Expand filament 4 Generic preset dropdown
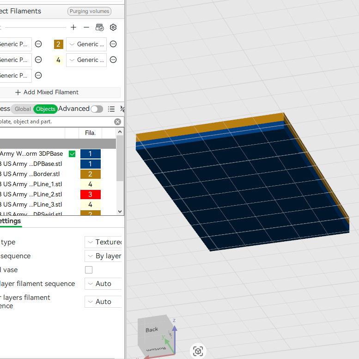Viewport: 359px width, 359px height. 86,60
